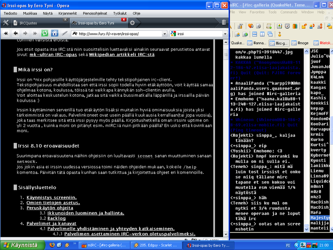Open mIRC favorites heart icon
This screenshot has width=333, height=250.
(x=251, y=26)
